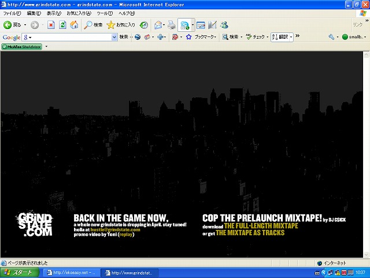The image size is (370, 278).
Task: Expand the Links (リンク) bar chevron
Action: pos(367,21)
